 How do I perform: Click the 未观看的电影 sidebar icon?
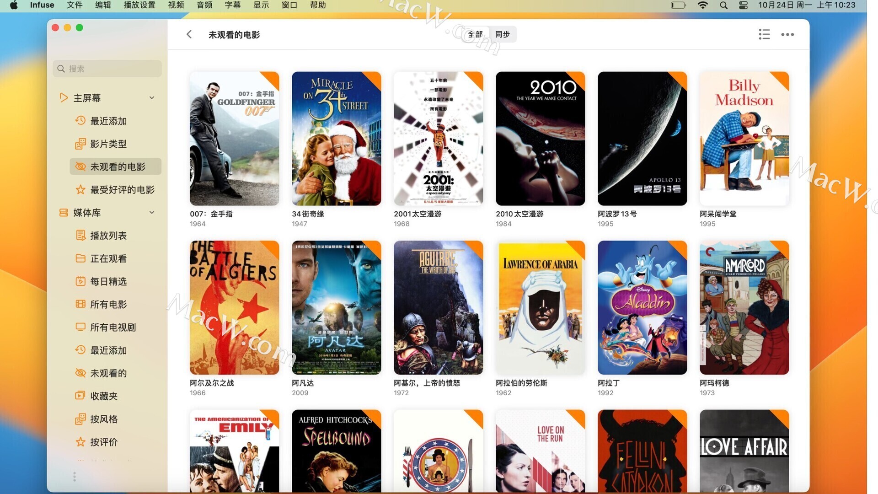pyautogui.click(x=79, y=166)
